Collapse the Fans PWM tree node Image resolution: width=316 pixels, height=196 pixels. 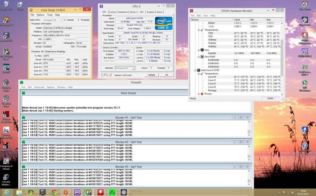click(199, 57)
